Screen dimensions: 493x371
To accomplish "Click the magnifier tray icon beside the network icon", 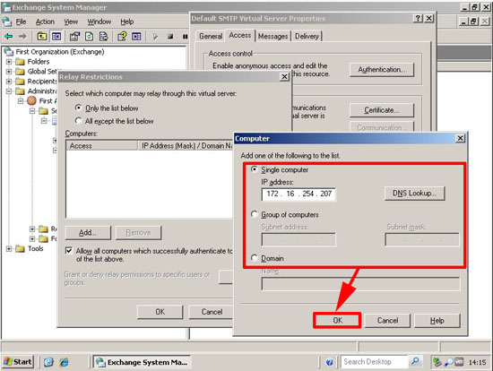I will 449,362.
